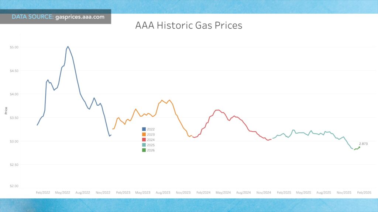
Task: Click the "DATA SOURCE:" label
Action: click(33, 17)
